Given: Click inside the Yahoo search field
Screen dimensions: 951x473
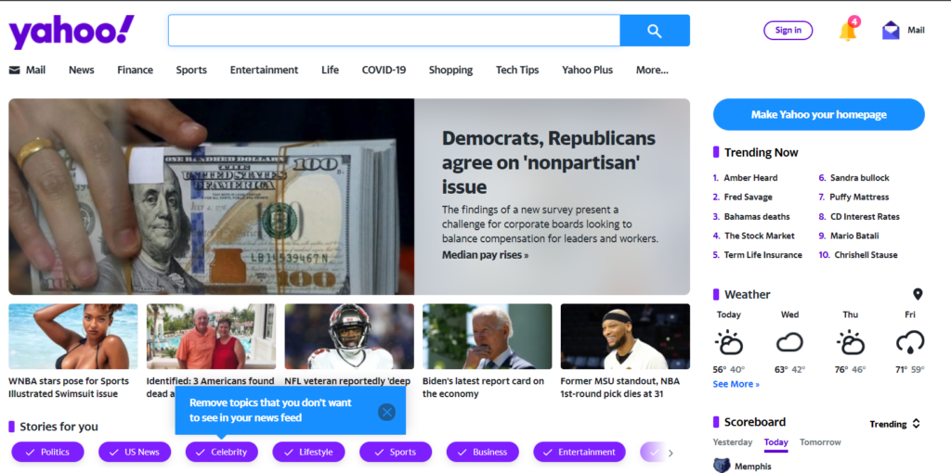Looking at the screenshot, I should tap(394, 31).
